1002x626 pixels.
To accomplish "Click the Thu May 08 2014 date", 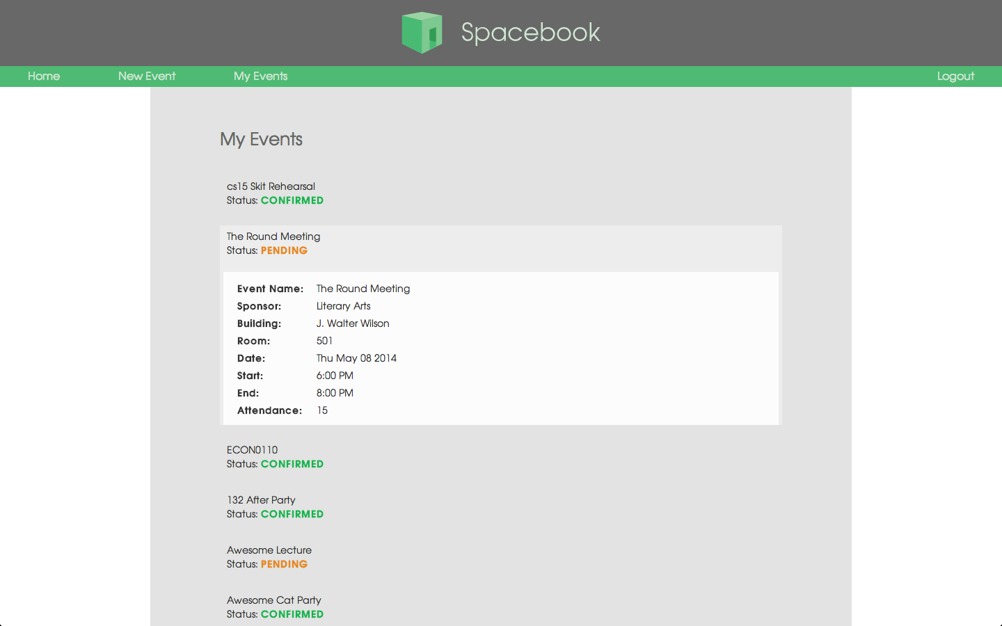I will coord(356,358).
